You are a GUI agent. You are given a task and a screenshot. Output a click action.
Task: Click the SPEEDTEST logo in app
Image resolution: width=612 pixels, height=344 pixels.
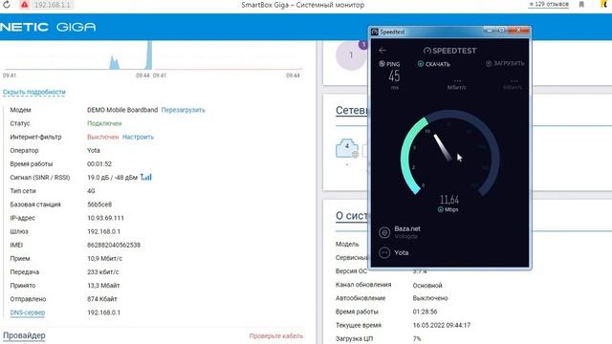450,51
